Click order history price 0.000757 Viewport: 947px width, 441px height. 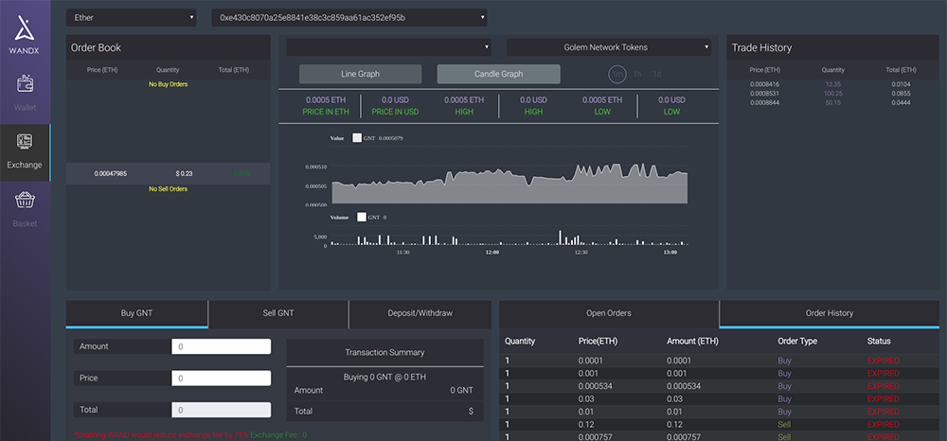click(596, 437)
